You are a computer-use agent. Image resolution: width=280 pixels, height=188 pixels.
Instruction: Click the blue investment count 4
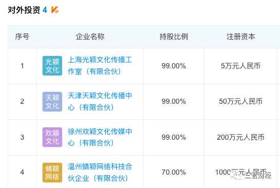[x=45, y=10]
